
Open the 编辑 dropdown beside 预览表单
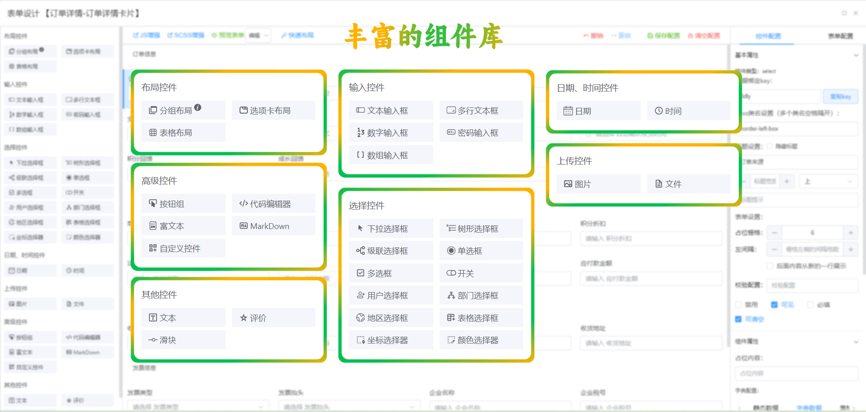[258, 35]
